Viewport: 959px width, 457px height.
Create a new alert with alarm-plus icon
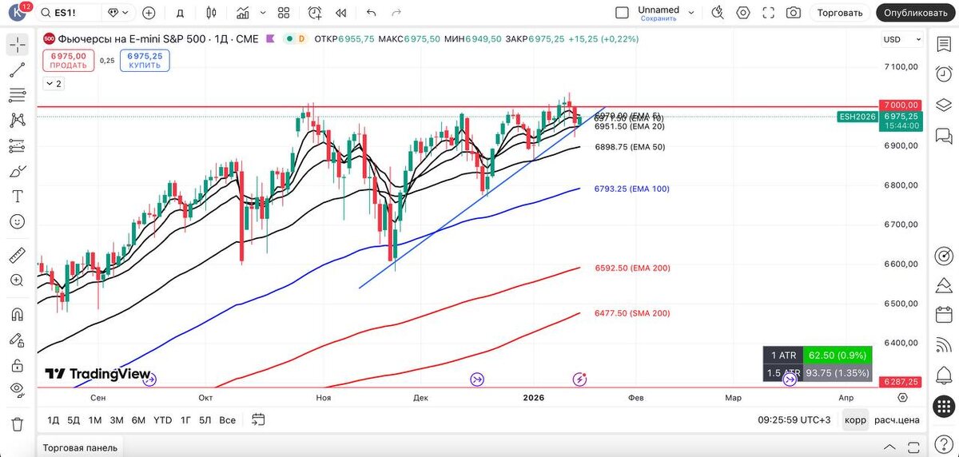point(315,13)
